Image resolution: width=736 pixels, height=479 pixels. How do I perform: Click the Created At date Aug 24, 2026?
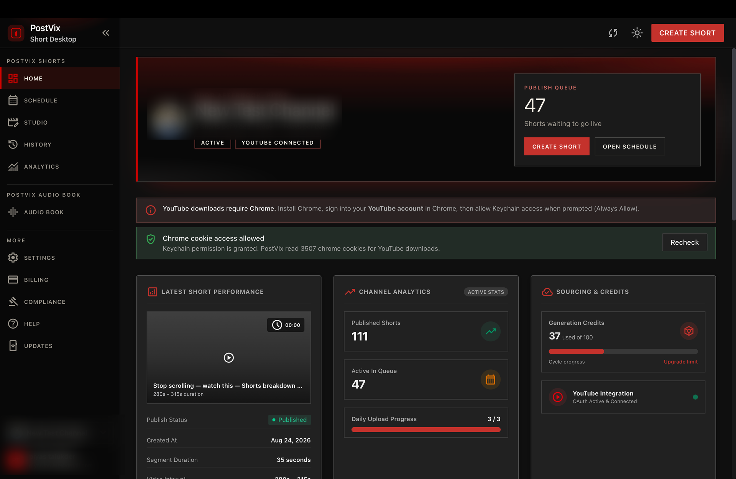pos(291,440)
